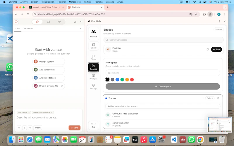Focus the Space name field
This screenshot has width=234, height=146.
click(x=163, y=73)
